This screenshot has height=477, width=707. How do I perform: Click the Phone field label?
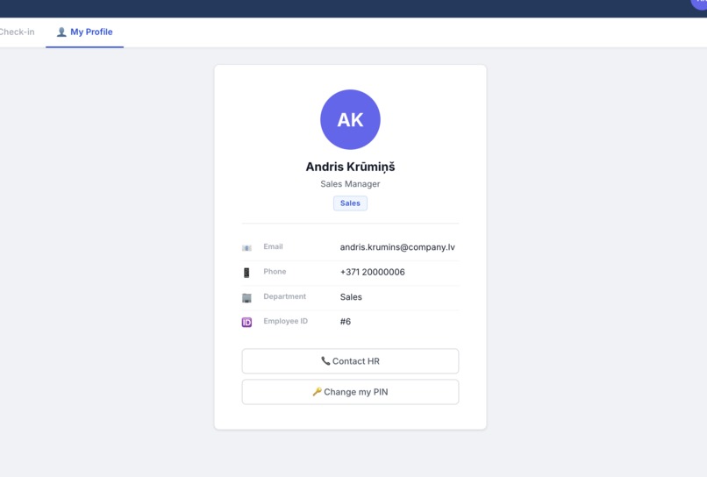(x=275, y=272)
